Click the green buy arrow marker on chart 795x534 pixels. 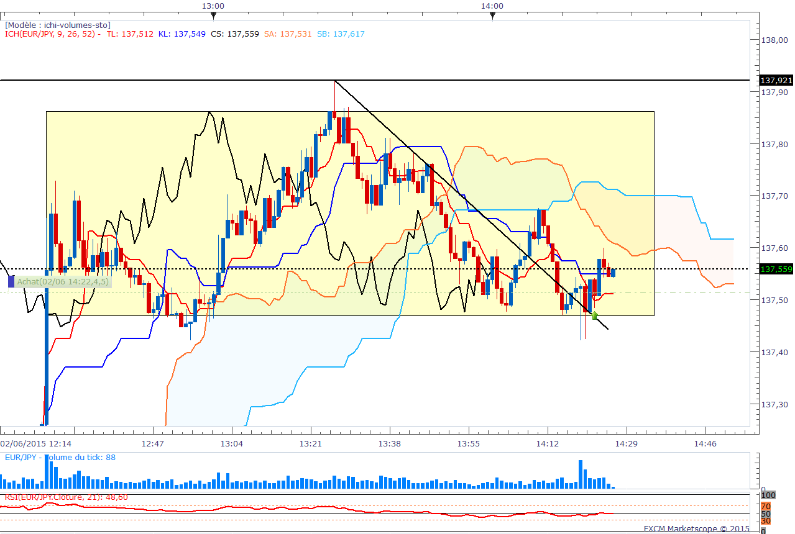[x=595, y=315]
